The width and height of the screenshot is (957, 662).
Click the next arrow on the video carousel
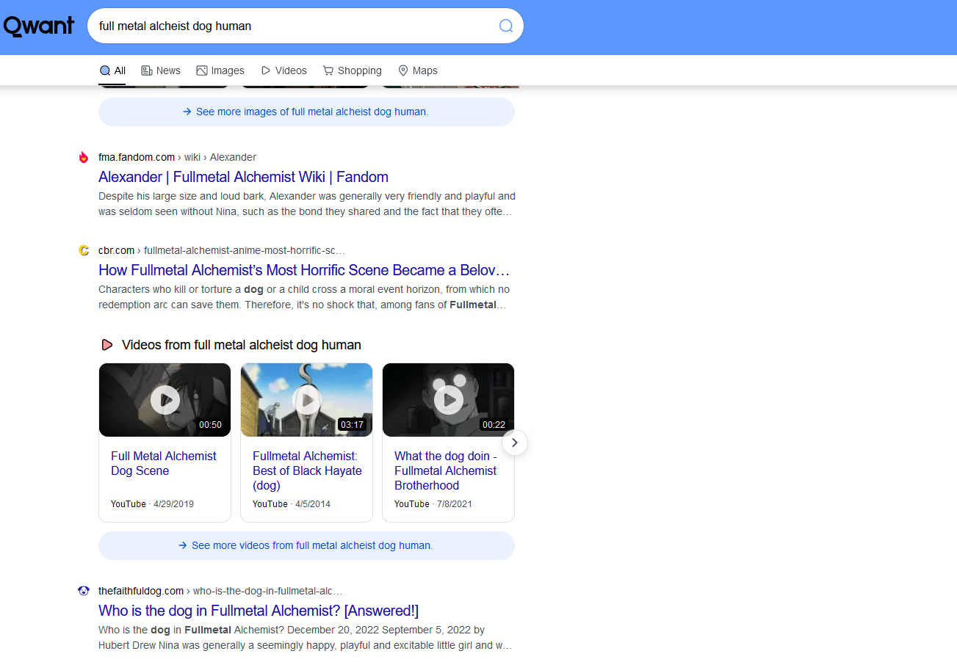point(515,443)
